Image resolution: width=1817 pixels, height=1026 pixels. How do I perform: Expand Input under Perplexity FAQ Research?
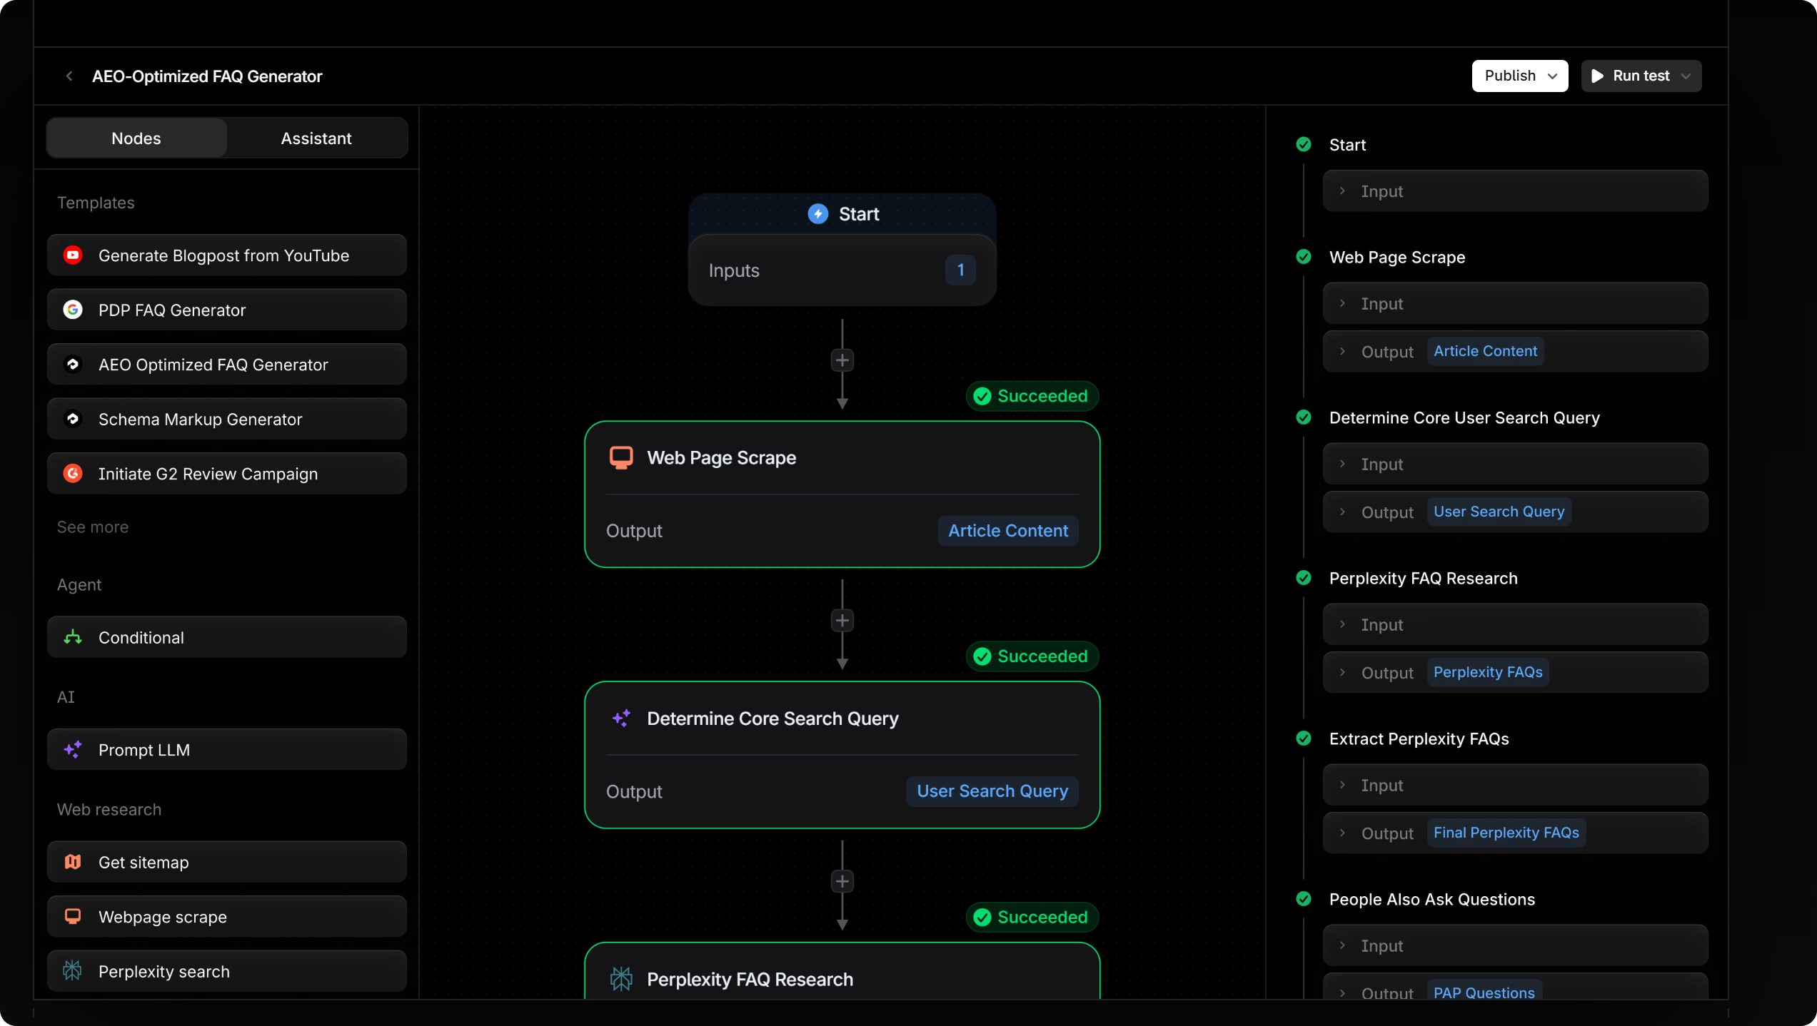1515,624
